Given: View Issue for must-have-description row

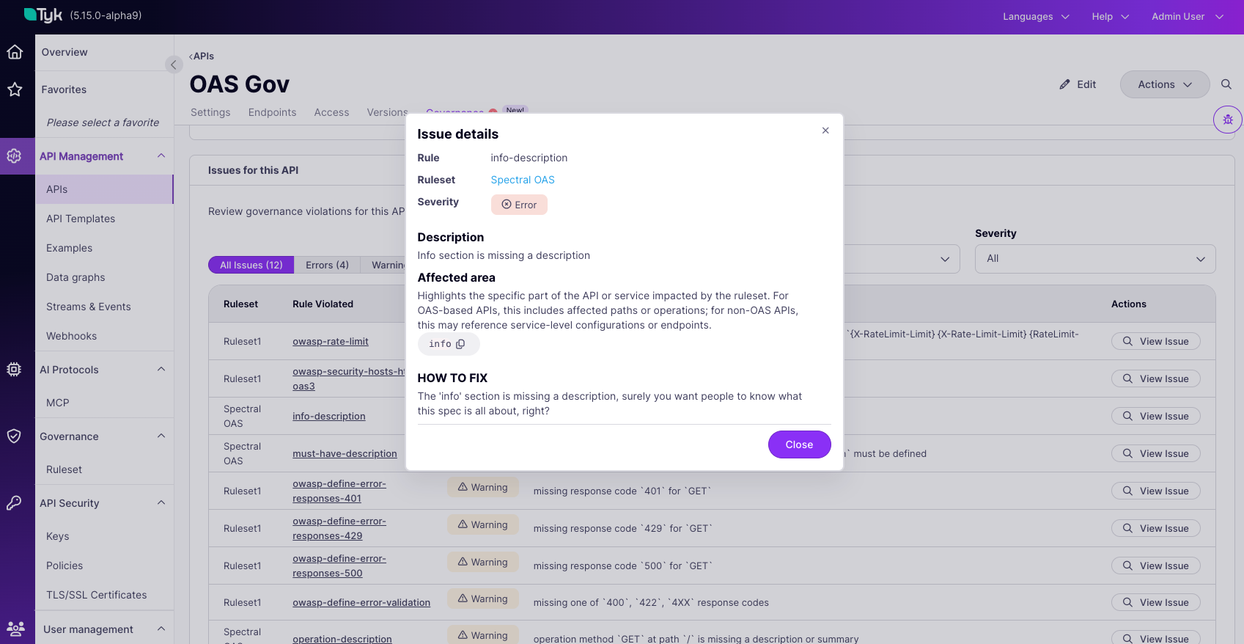Looking at the screenshot, I should (x=1156, y=453).
